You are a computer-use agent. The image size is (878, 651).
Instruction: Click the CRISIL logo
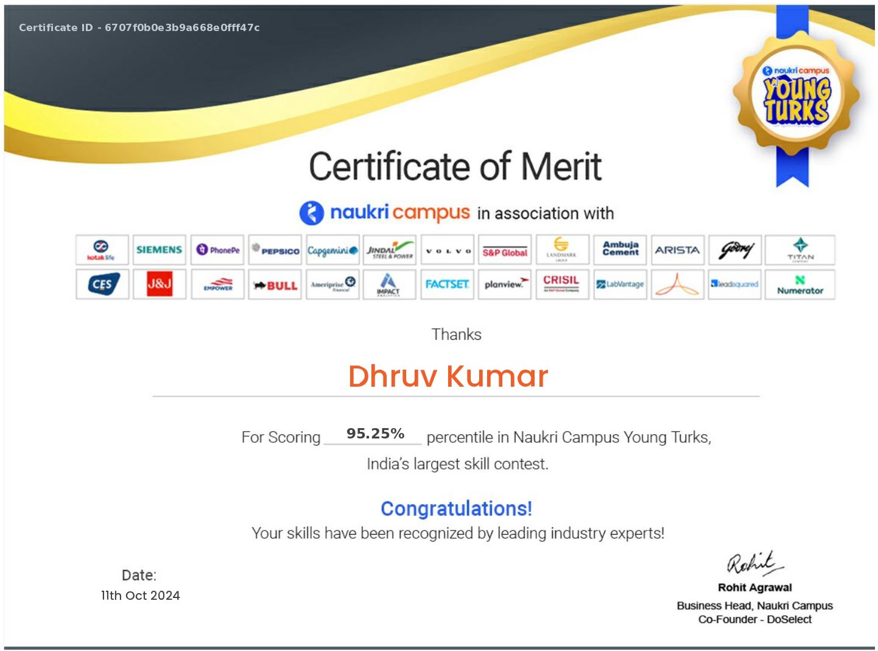click(562, 284)
